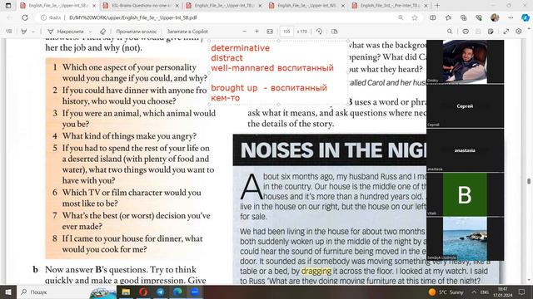Zoom out the PDF with minus

[x=244, y=32]
